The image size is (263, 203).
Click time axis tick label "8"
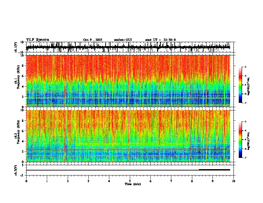click(192, 181)
